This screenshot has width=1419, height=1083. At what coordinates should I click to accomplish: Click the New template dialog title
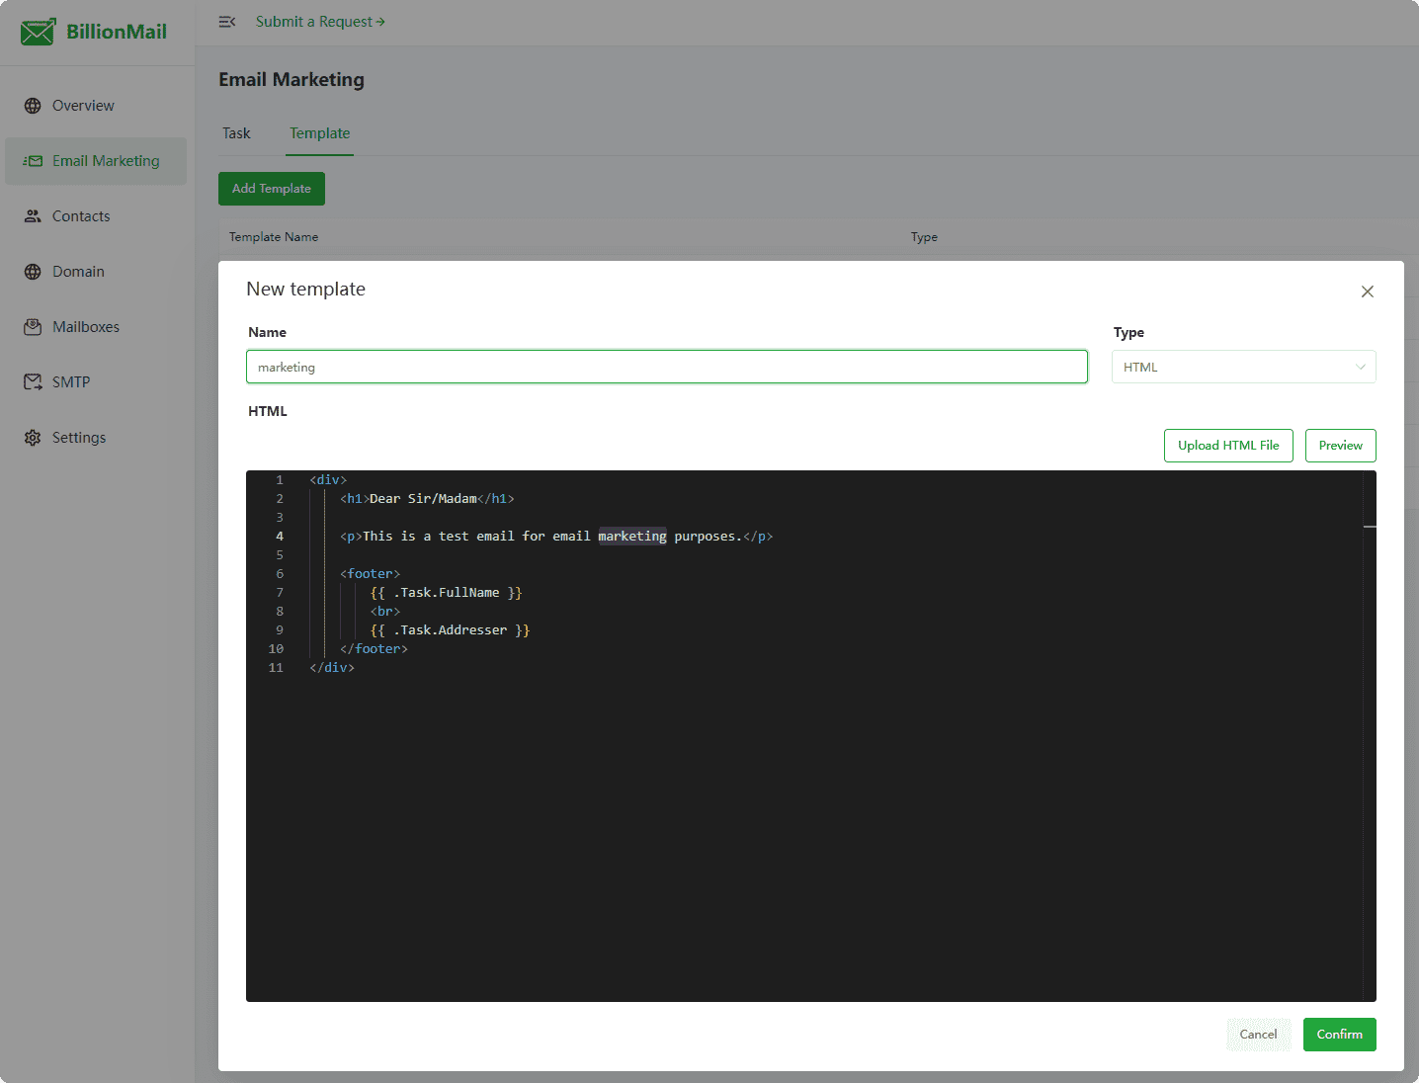pyautogui.click(x=305, y=290)
